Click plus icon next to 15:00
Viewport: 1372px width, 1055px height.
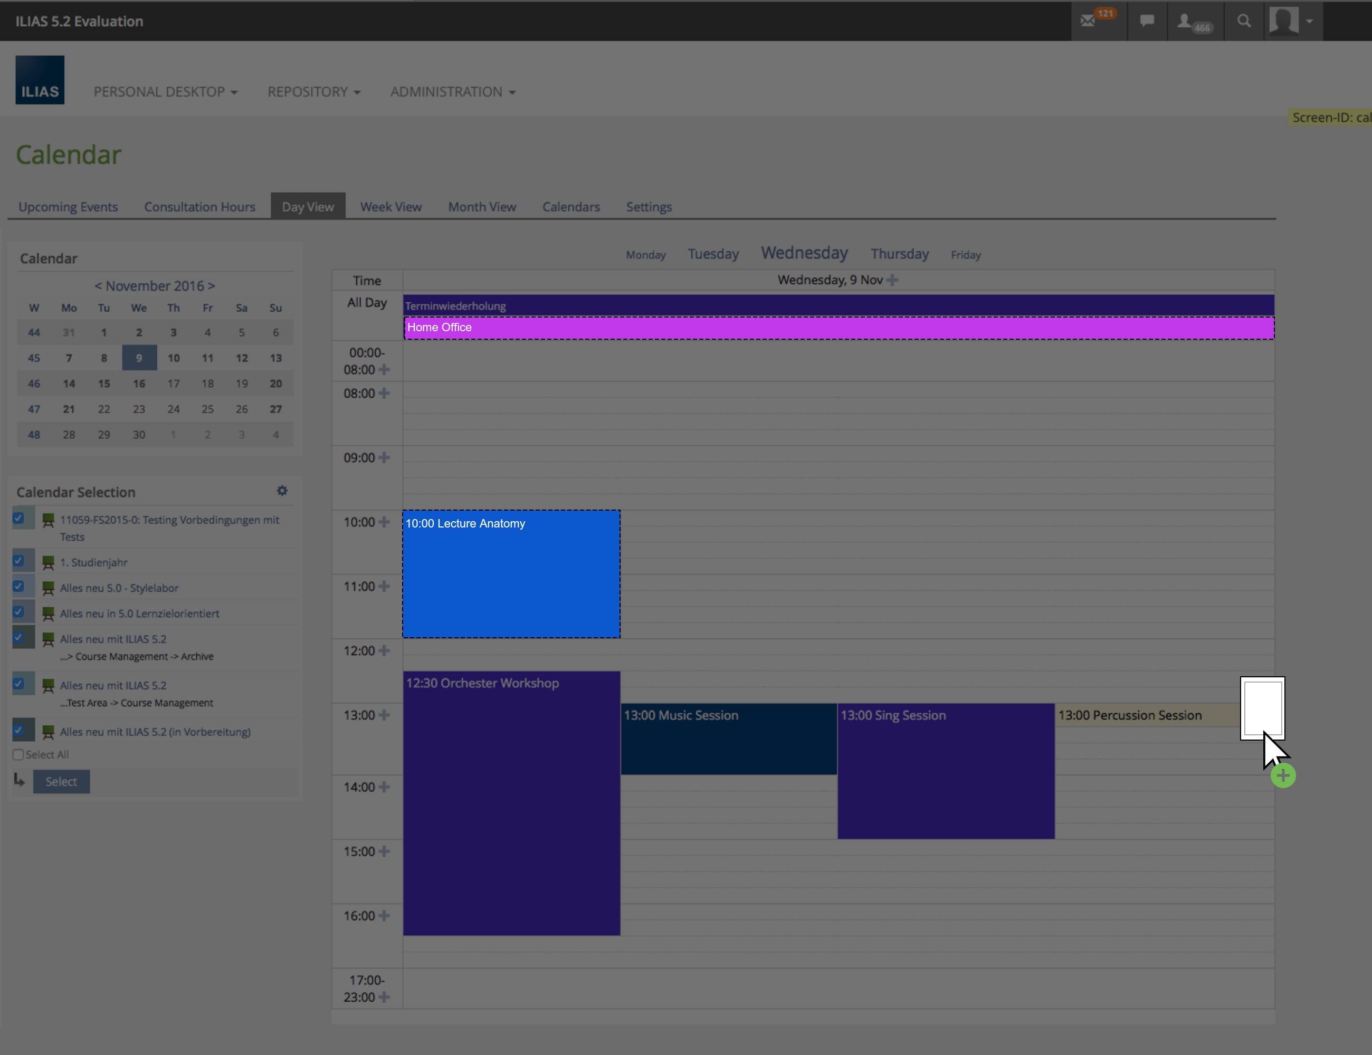(385, 851)
